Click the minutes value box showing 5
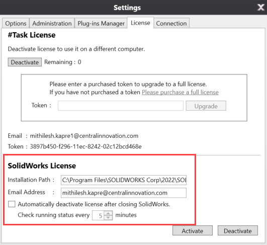 point(99,215)
